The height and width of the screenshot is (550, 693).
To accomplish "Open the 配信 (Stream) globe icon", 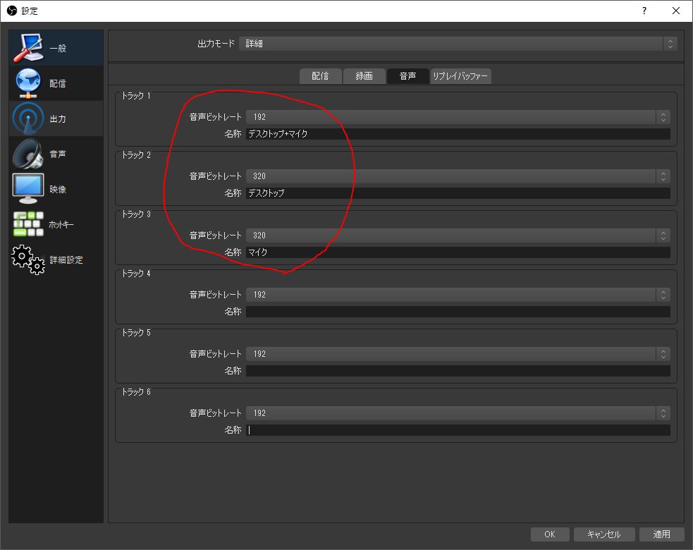I will coord(28,83).
